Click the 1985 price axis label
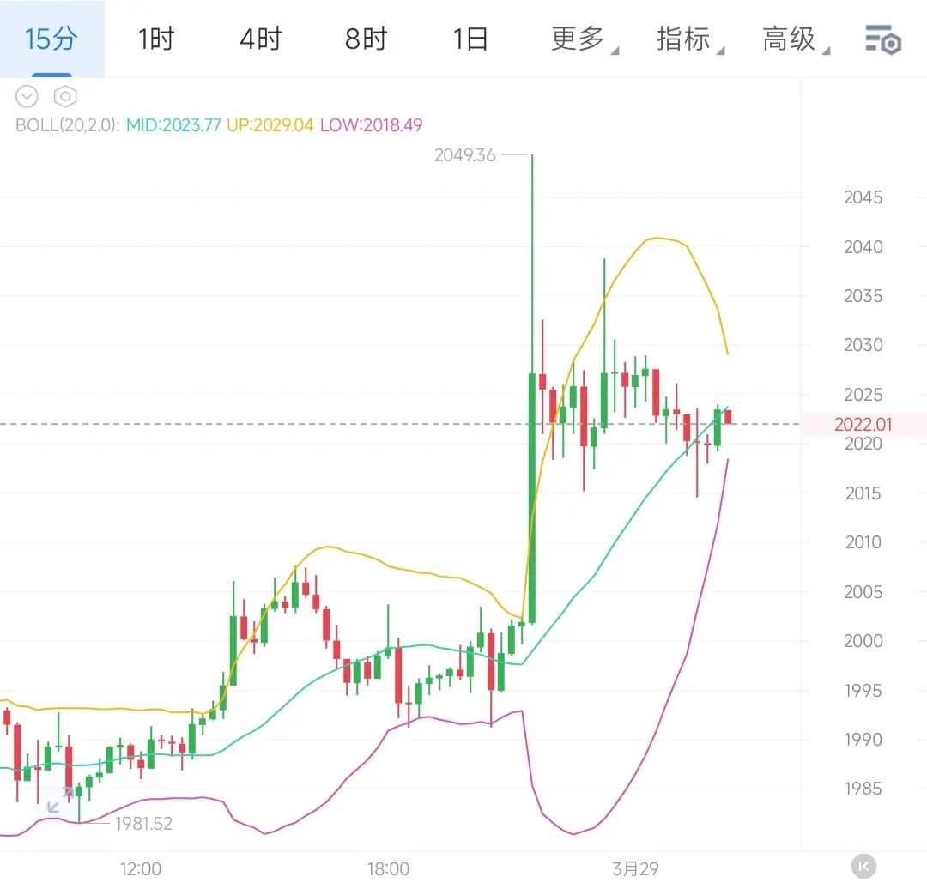This screenshot has width=927, height=883. tap(863, 789)
